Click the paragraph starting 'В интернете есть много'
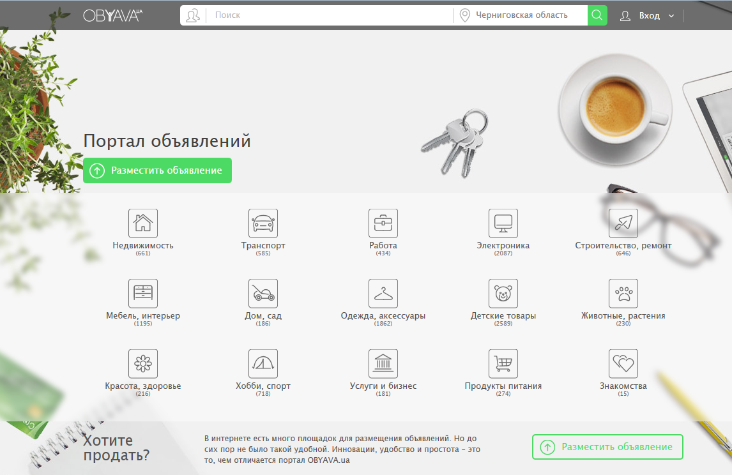 pos(342,449)
